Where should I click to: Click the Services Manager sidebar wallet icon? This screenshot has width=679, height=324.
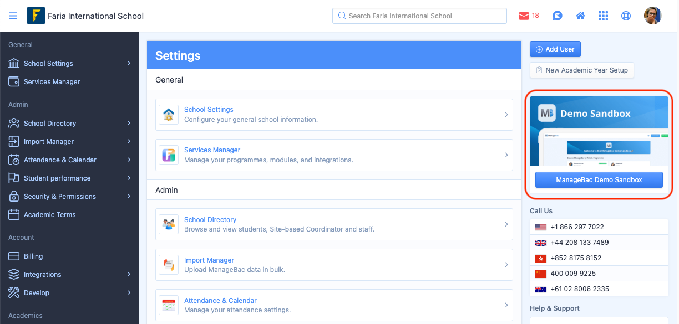click(14, 81)
